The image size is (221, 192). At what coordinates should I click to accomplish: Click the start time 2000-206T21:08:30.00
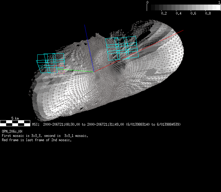pyautogui.click(x=61, y=124)
